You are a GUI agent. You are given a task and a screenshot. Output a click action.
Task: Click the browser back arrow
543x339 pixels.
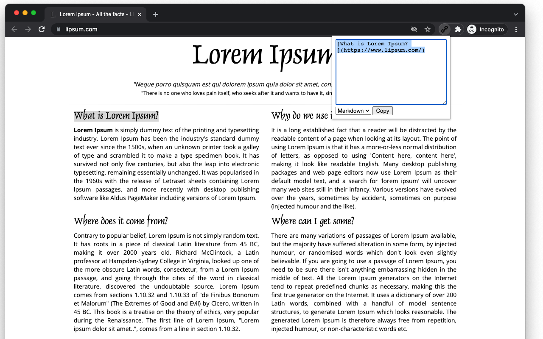pos(14,29)
